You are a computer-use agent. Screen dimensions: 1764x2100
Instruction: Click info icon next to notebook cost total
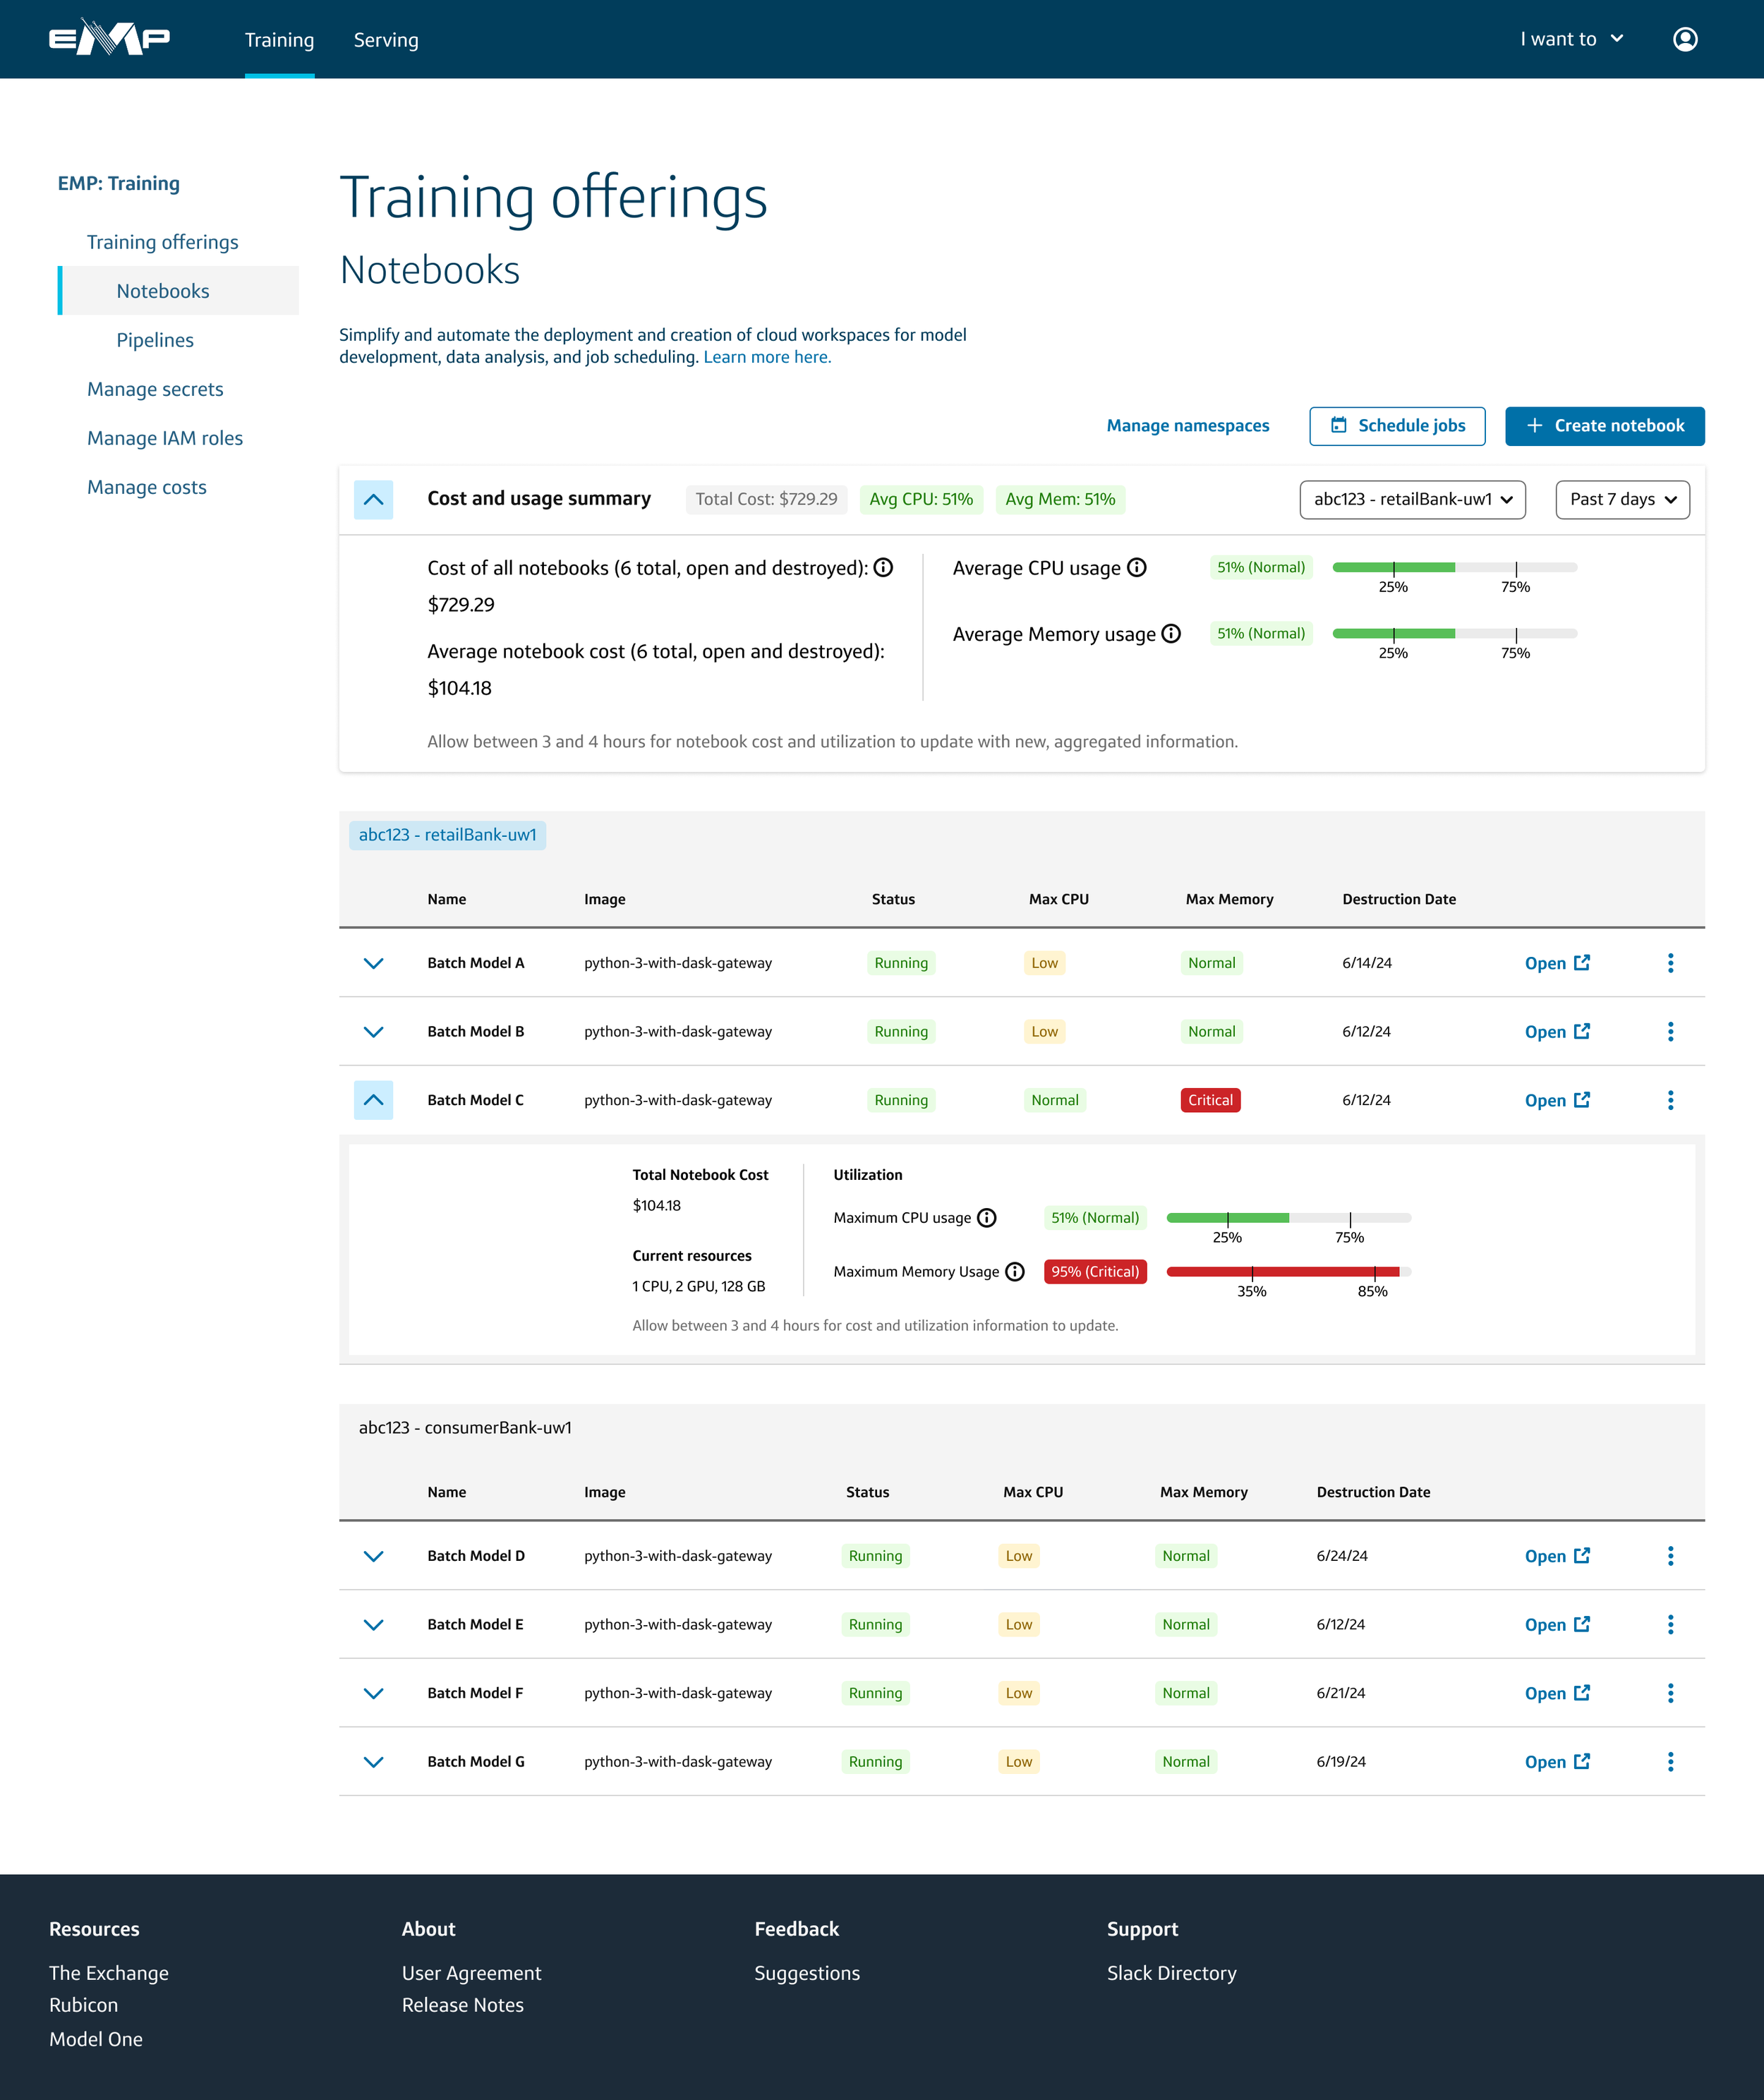[x=883, y=568]
